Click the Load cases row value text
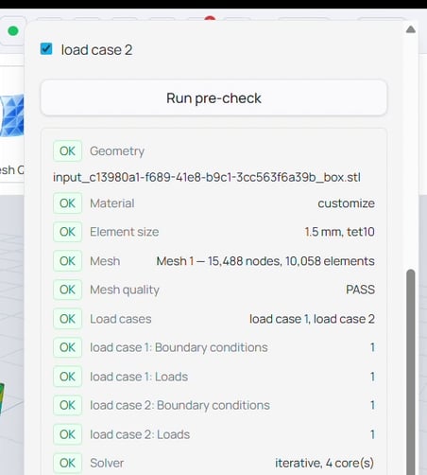Screen dimensions: 427x475 coord(312,319)
